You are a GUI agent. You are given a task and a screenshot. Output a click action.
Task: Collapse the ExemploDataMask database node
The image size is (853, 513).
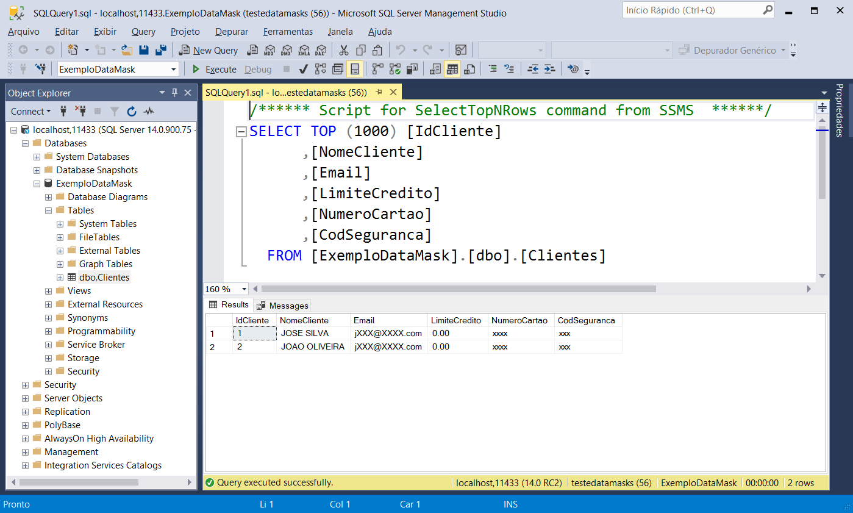(x=37, y=184)
